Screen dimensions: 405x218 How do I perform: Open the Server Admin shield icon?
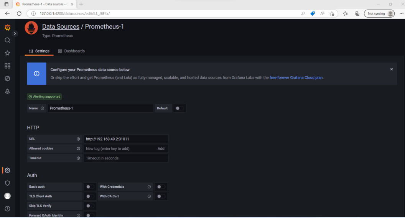7,183
